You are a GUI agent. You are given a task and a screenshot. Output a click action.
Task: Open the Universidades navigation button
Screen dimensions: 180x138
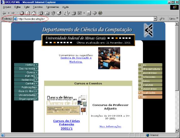(26, 95)
